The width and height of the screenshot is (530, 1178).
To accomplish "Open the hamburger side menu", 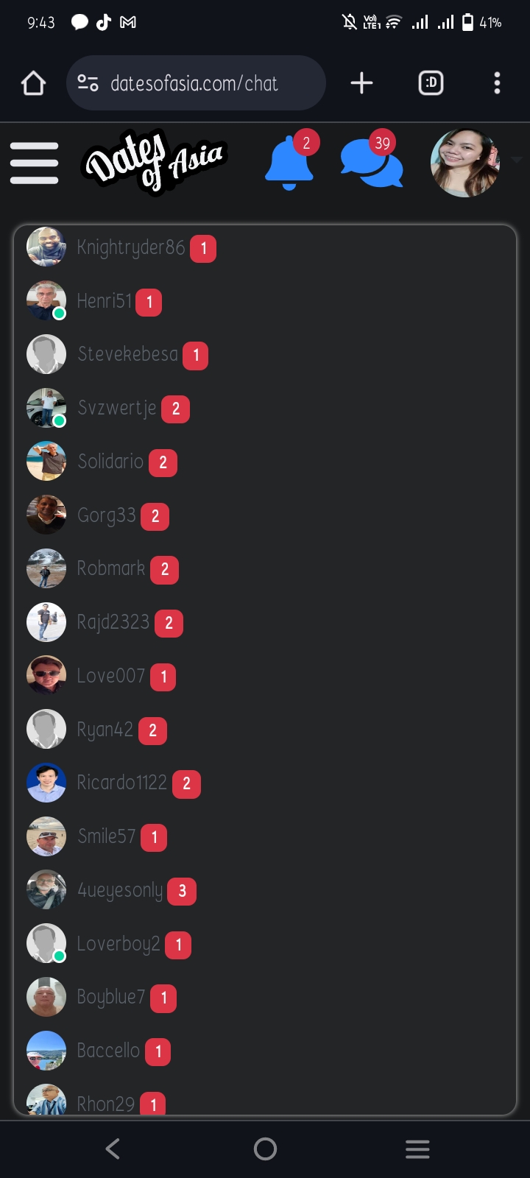I will [34, 163].
